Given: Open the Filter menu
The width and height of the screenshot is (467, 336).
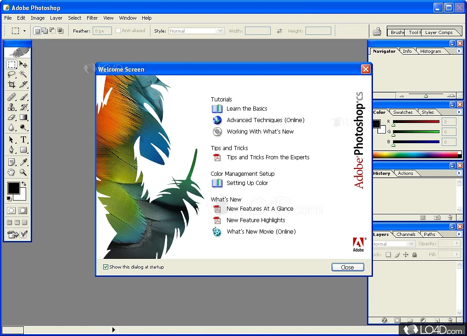Looking at the screenshot, I should coord(92,18).
